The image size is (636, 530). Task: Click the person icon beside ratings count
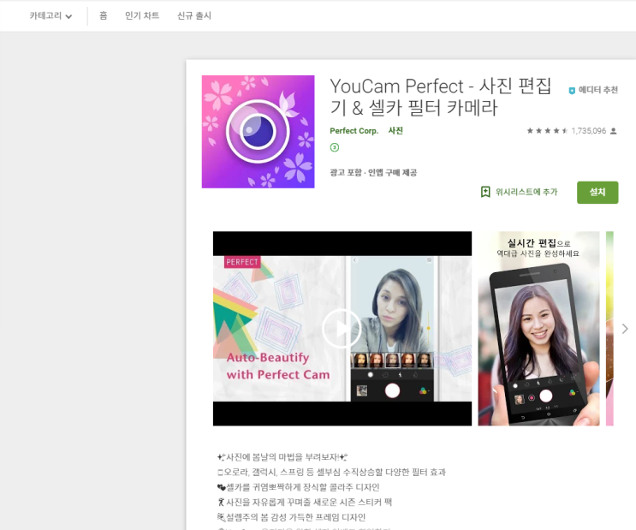614,131
